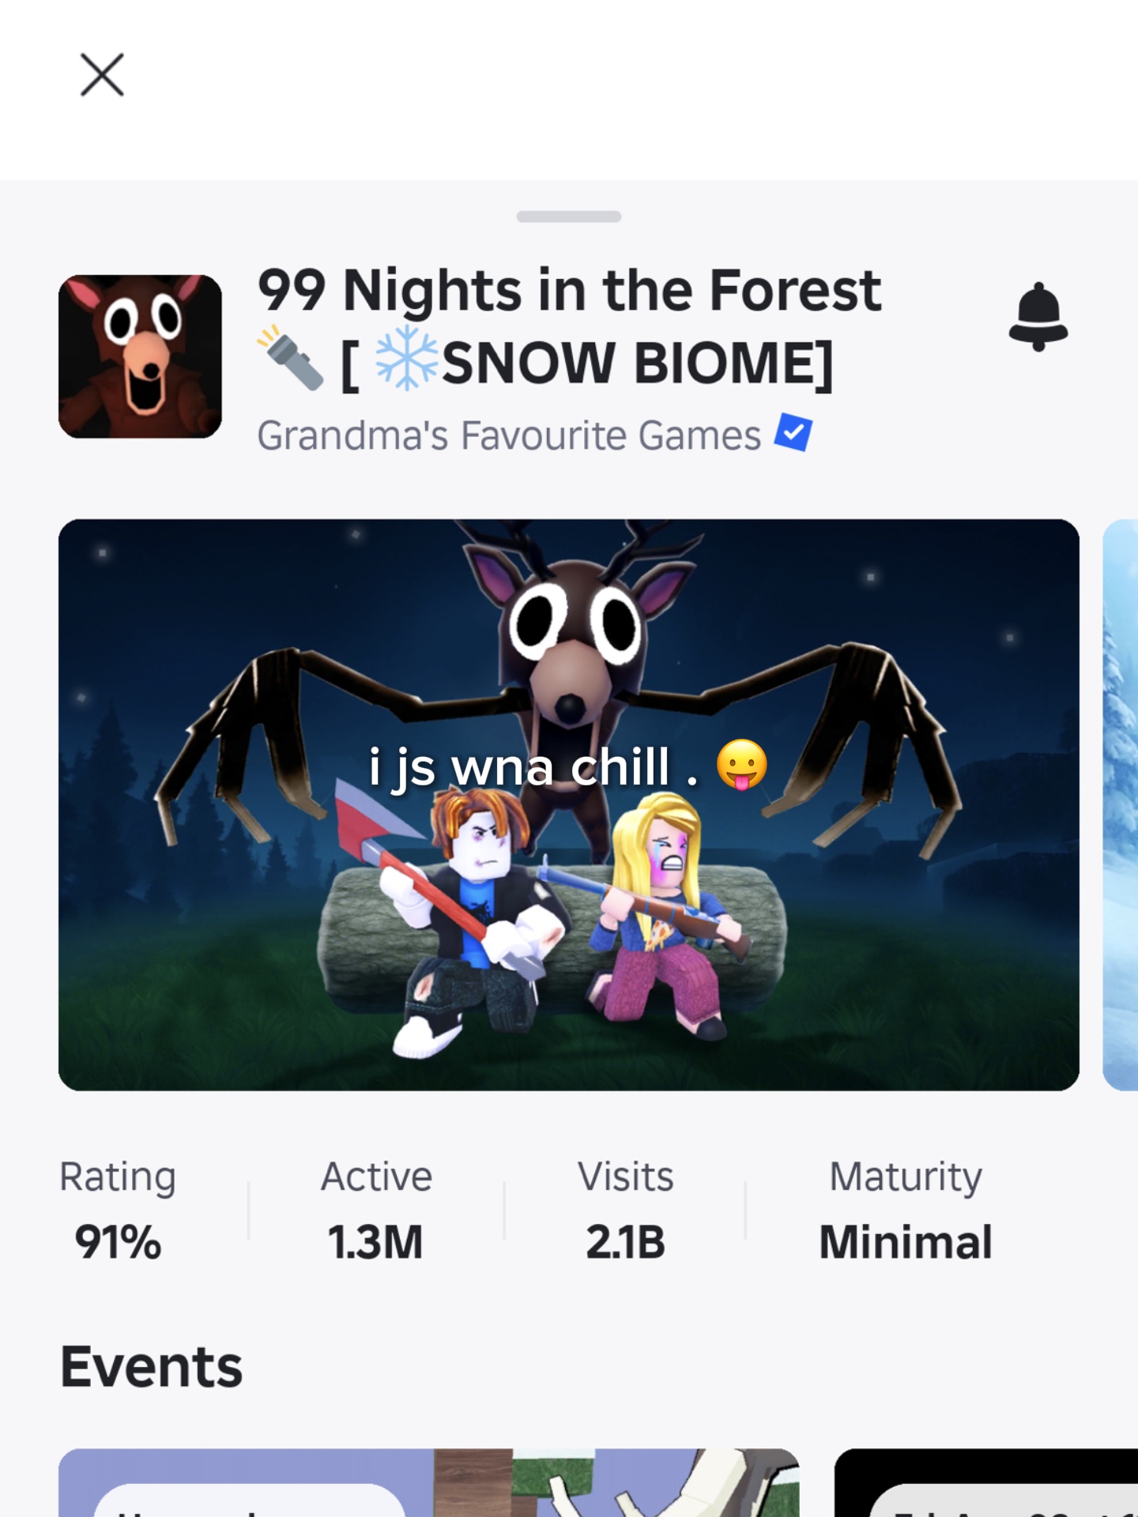Tap the 1.3M Active players stat

pyautogui.click(x=376, y=1209)
